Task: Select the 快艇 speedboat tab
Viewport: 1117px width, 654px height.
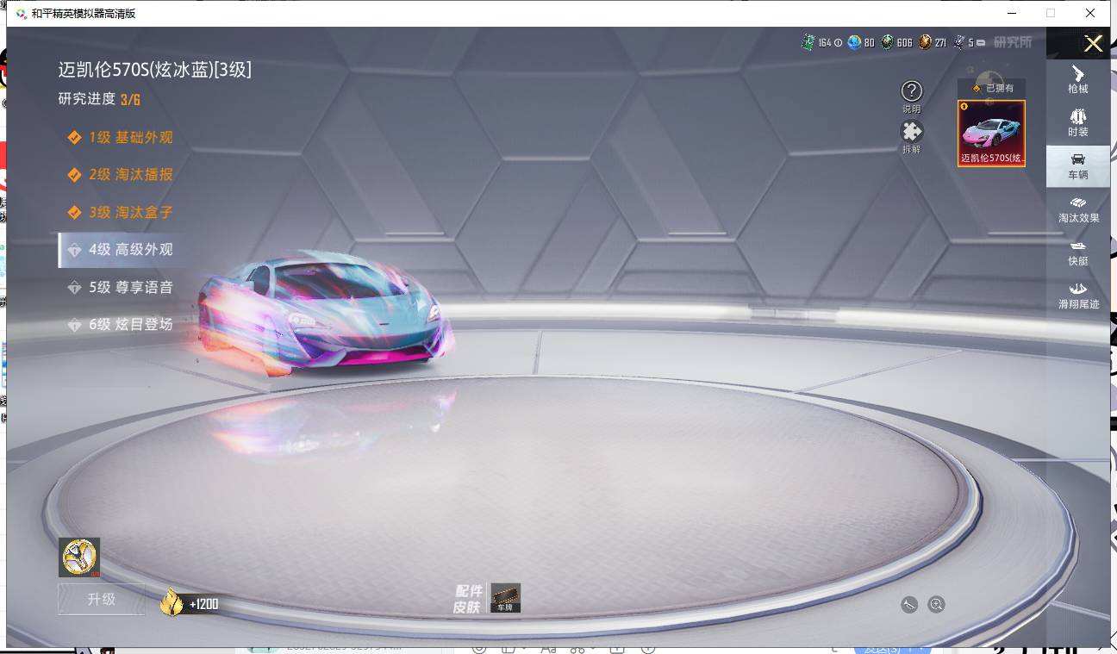Action: (x=1077, y=252)
